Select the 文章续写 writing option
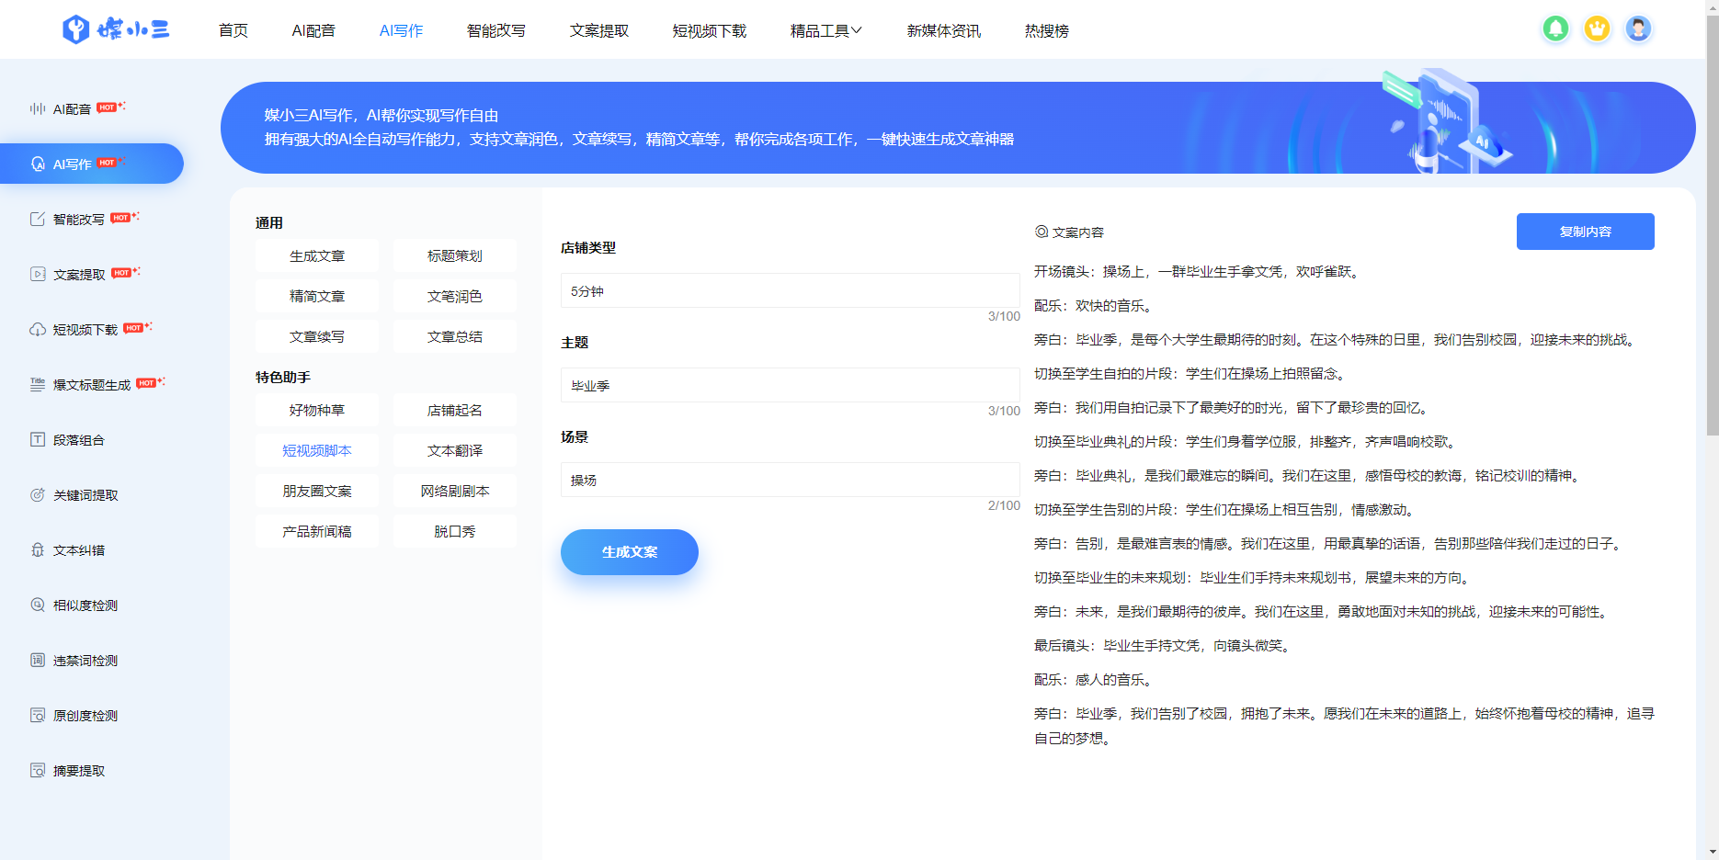 (x=317, y=337)
